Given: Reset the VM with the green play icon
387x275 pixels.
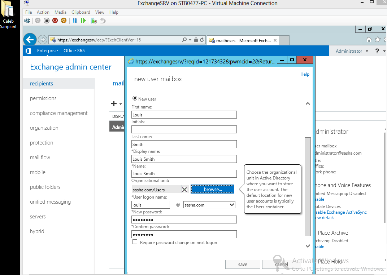Looking at the screenshot, I should [x=83, y=21].
